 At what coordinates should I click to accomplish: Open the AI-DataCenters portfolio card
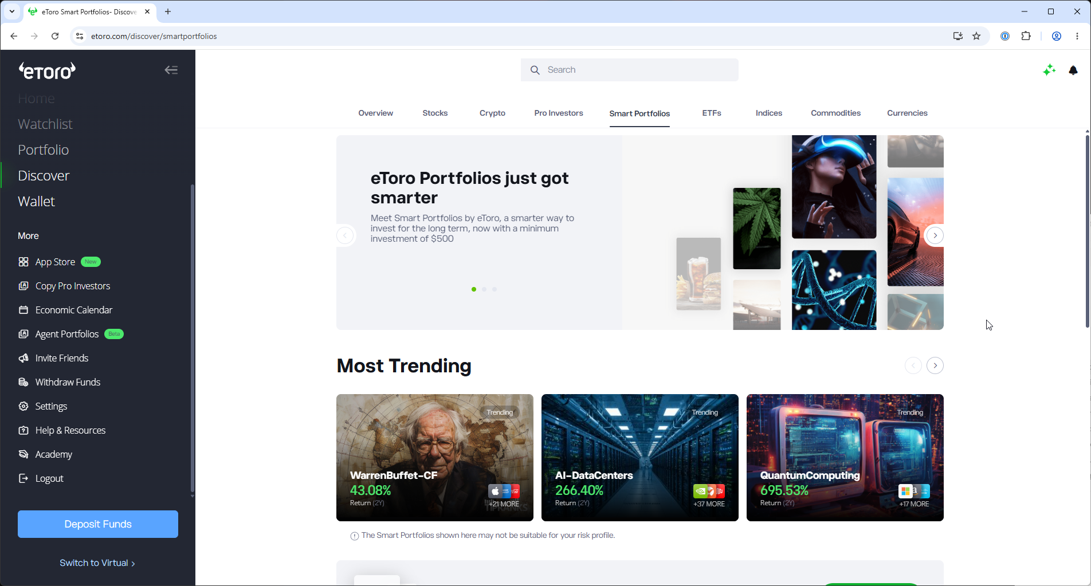pos(640,458)
